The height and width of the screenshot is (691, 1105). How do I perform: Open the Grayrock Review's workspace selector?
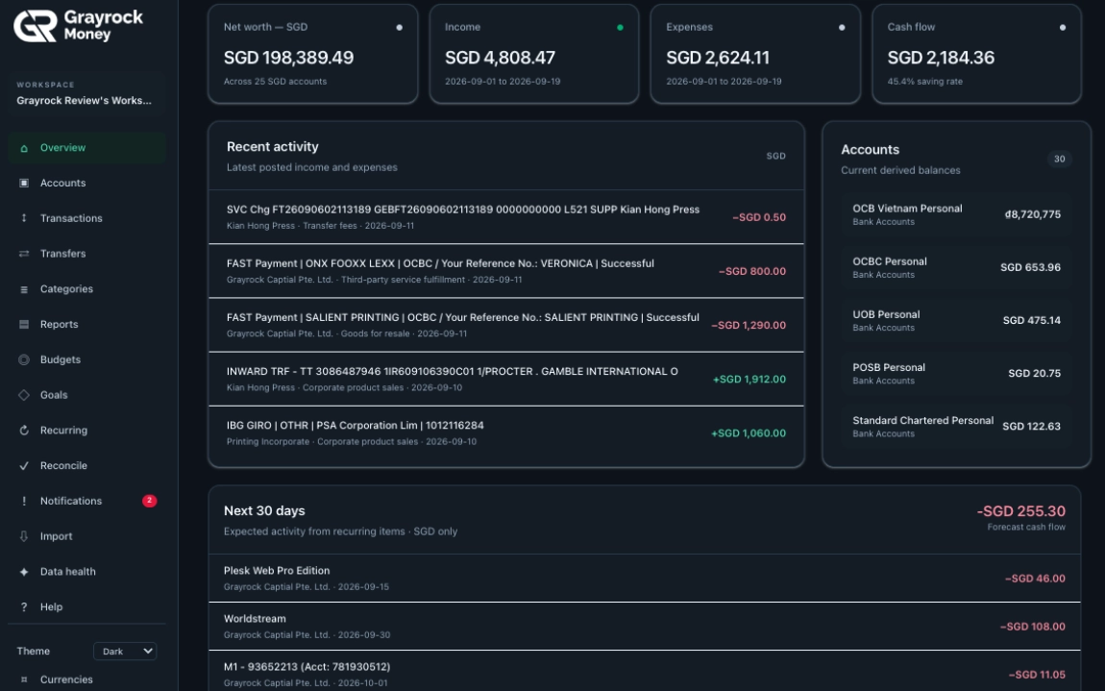point(86,93)
